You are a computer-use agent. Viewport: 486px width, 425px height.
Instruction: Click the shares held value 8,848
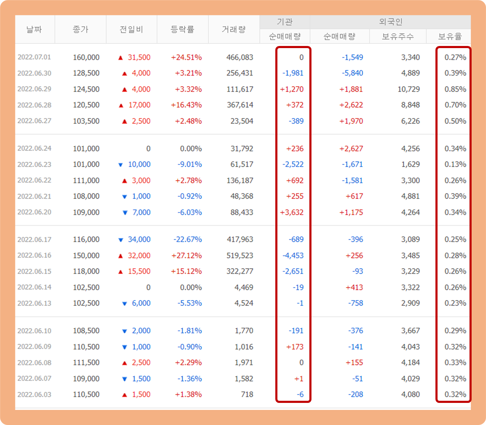(411, 105)
